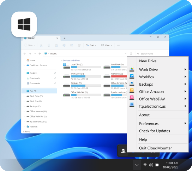Open Documents in the sidebar
This screenshot has height=171, width=192.
point(33,83)
